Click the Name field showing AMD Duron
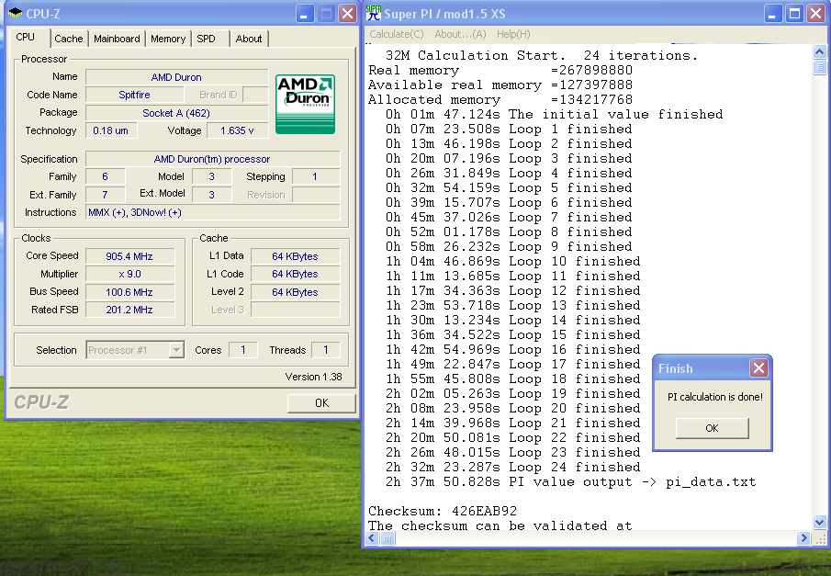Image resolution: width=831 pixels, height=576 pixels. click(x=176, y=77)
